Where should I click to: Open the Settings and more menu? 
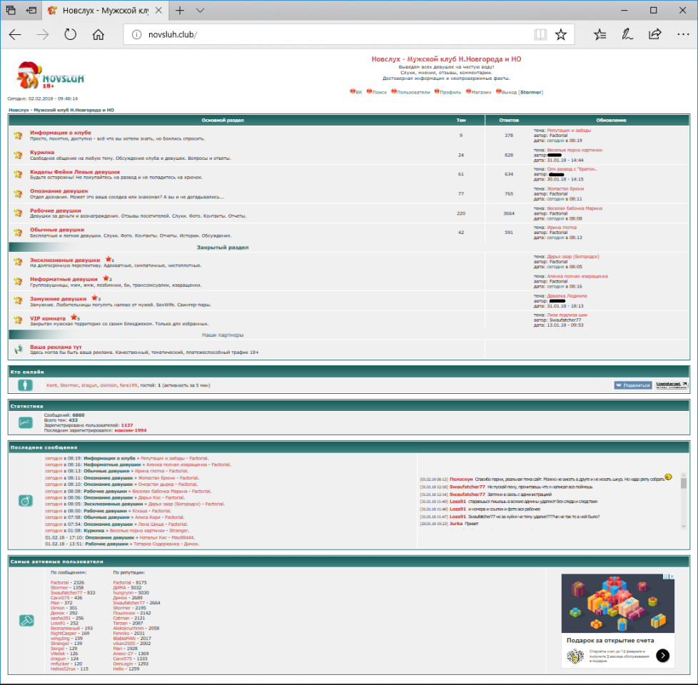[682, 34]
